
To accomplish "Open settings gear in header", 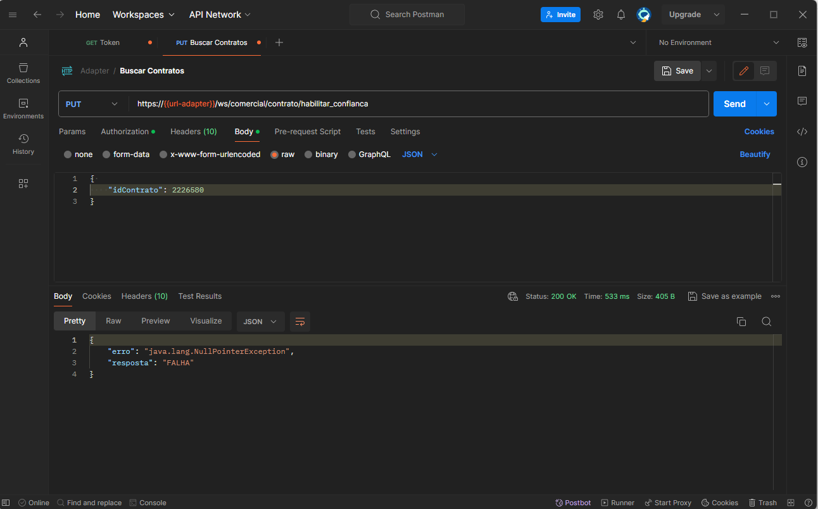I will pos(598,15).
